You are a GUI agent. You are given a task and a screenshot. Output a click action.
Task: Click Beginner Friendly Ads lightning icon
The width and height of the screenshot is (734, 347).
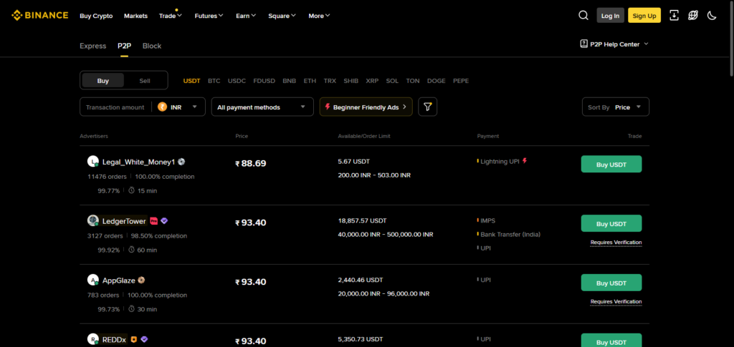327,107
